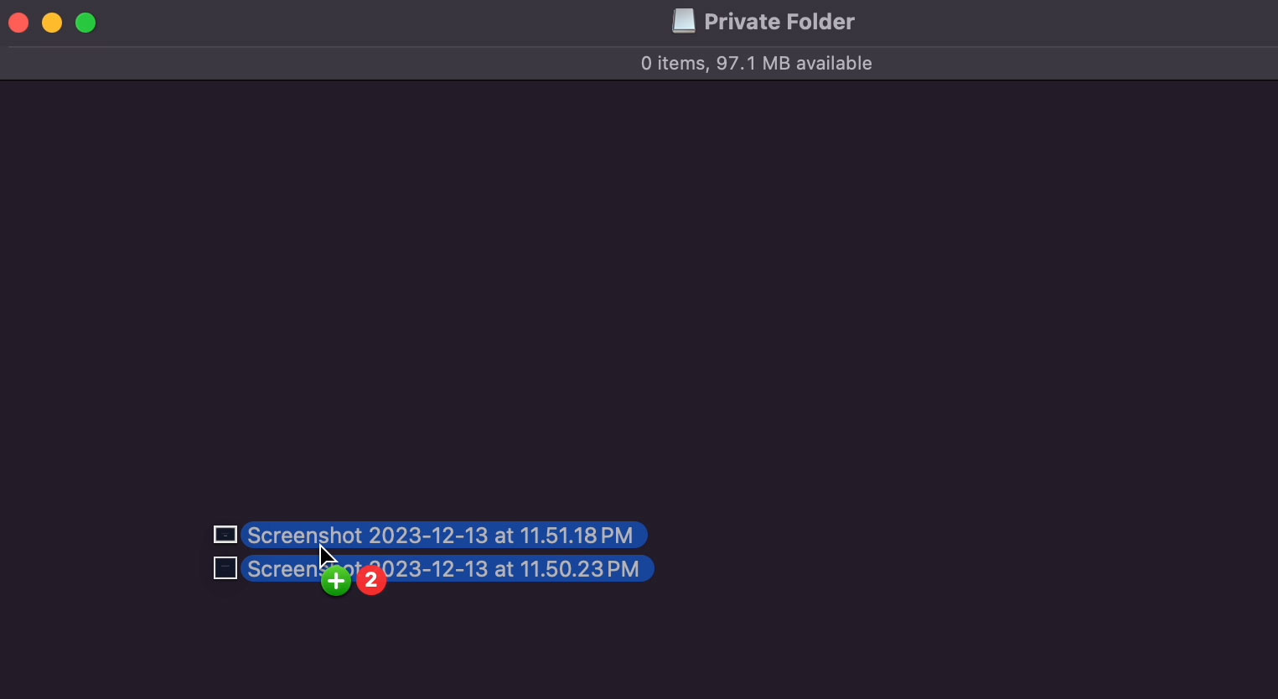1278x699 pixels.
Task: Minimize the window with the yellow button
Action: (x=52, y=23)
